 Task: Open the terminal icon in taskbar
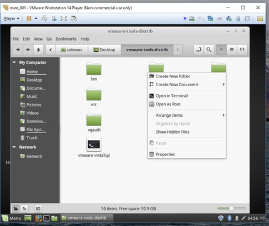tap(46, 219)
